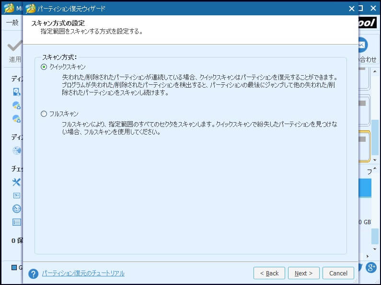Screen dimensions: 381x285
Task: Click the wrench tools icon in sidebar
Action: [x=17, y=182]
